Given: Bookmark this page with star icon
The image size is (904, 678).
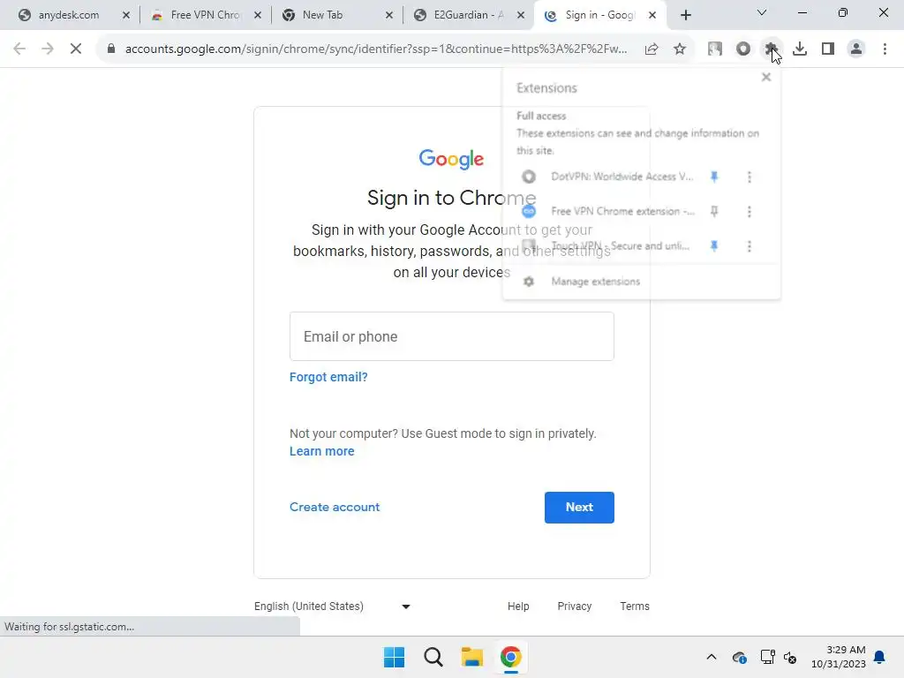Looking at the screenshot, I should pyautogui.click(x=680, y=49).
